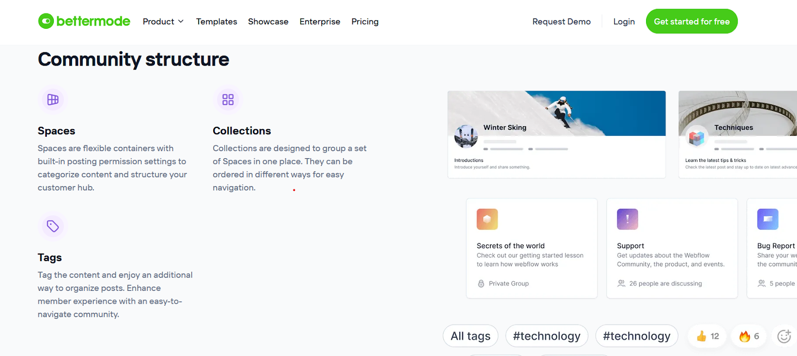Click the Techniques cube avatar icon
797x356 pixels.
[x=697, y=138]
